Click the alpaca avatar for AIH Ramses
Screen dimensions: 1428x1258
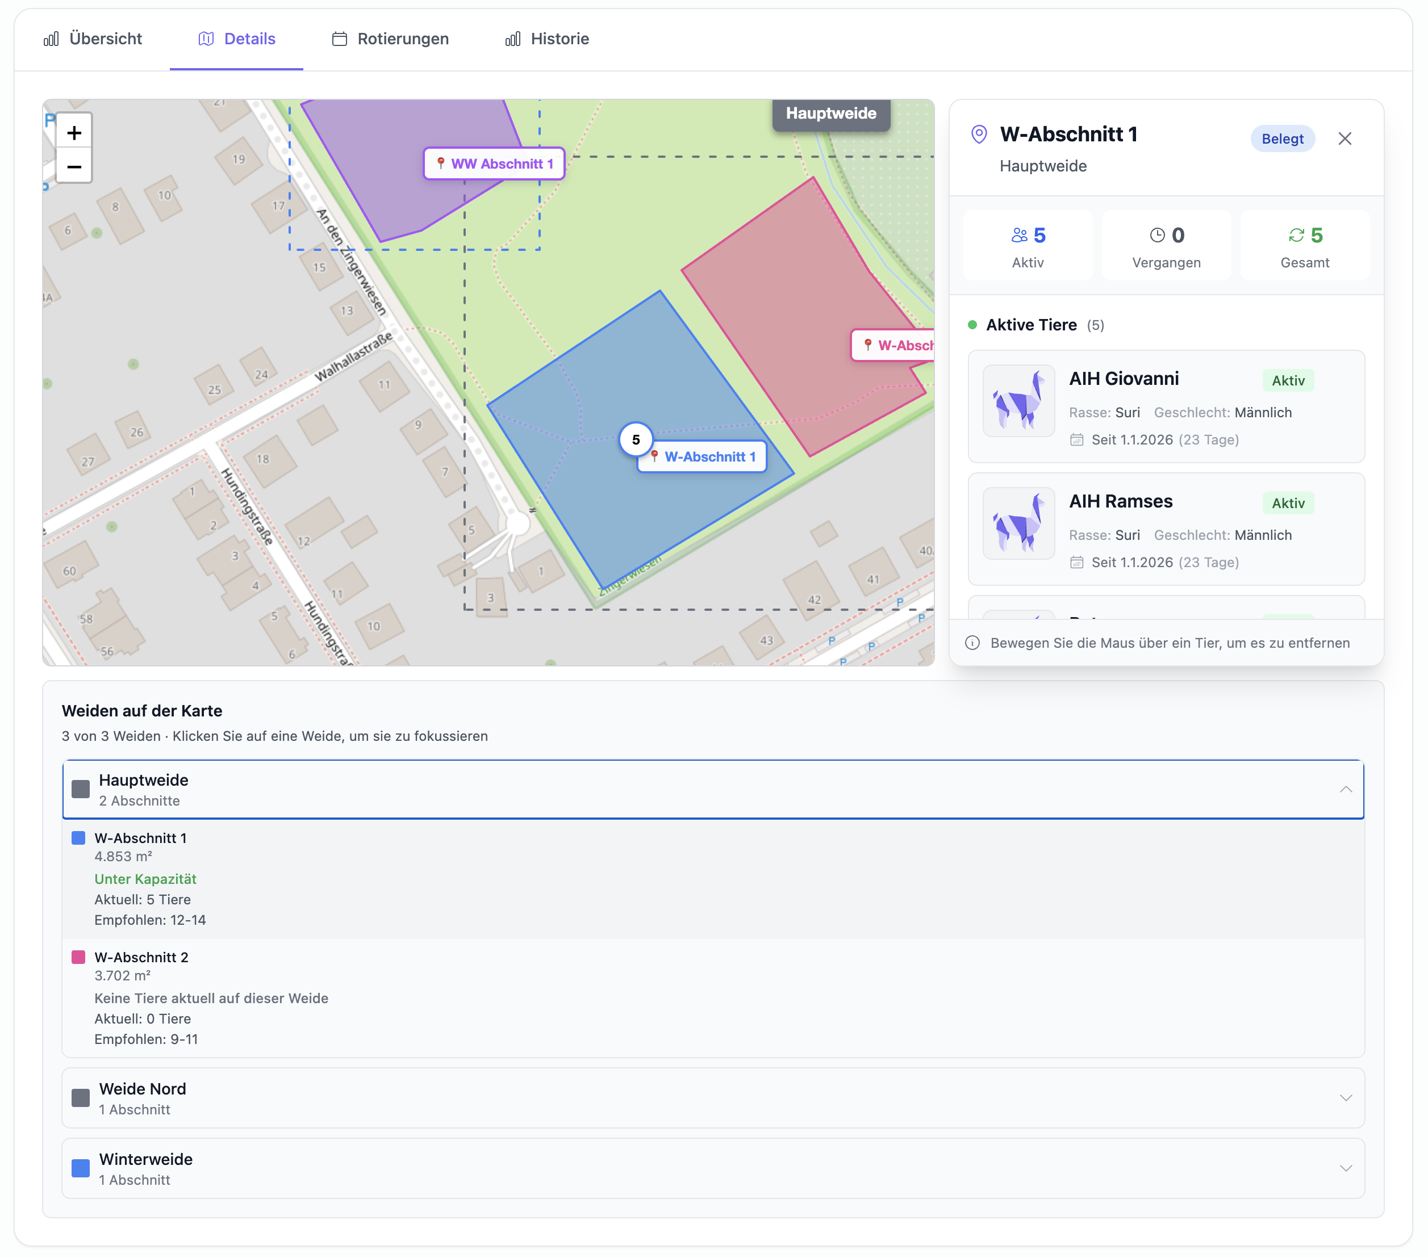[x=1018, y=523]
